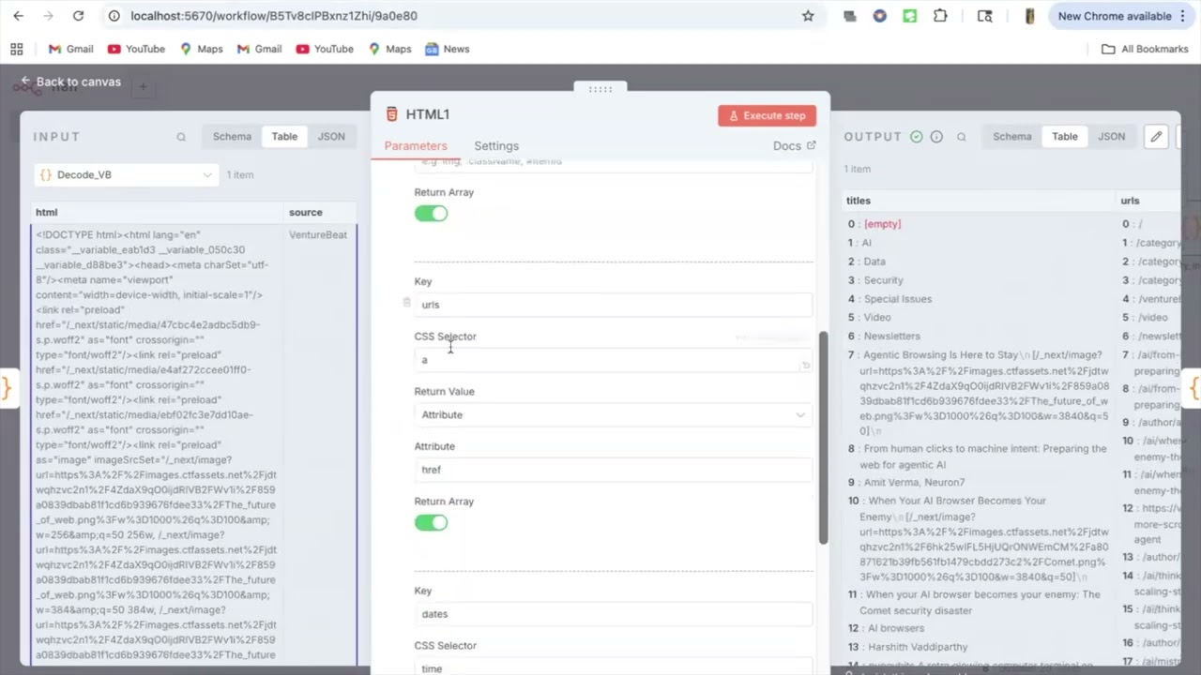
Task: Click the Attribute field containing href
Action: click(x=614, y=470)
